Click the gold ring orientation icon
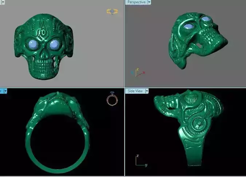Image resolution: width=246 pixels, height=177 pixels. coord(112,11)
